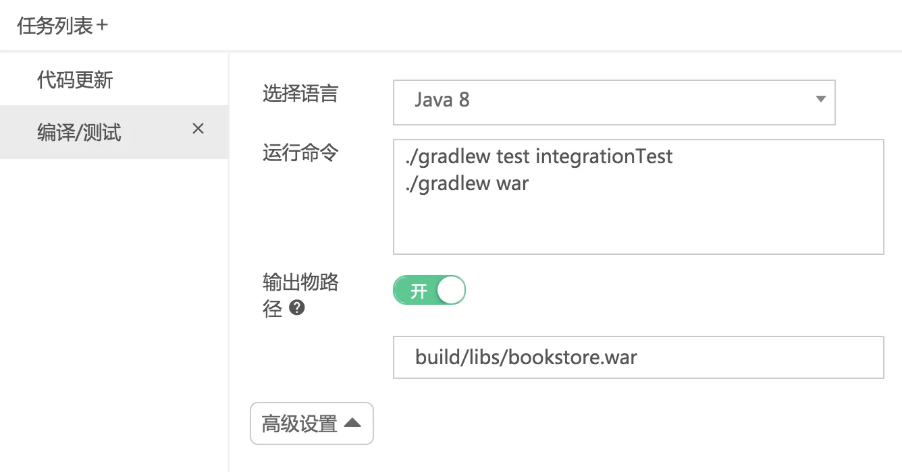Click the question mark help icon

pos(296,308)
